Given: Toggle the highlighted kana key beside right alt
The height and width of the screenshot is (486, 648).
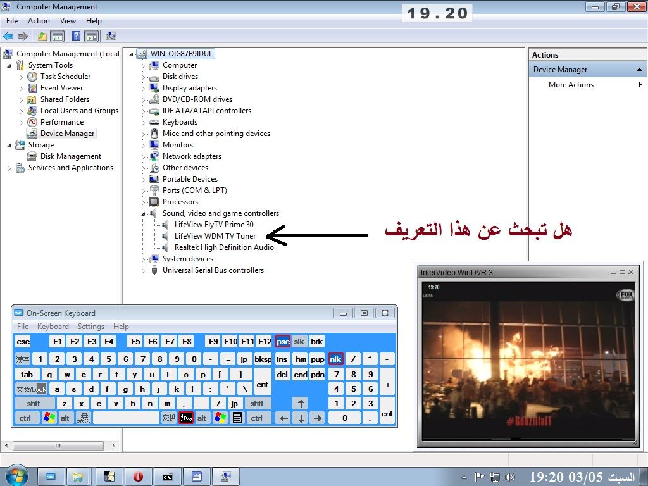Looking at the screenshot, I should click(186, 418).
